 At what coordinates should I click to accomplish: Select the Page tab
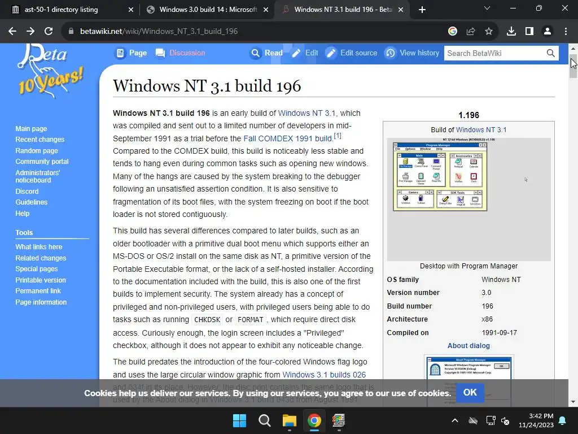coord(132,53)
